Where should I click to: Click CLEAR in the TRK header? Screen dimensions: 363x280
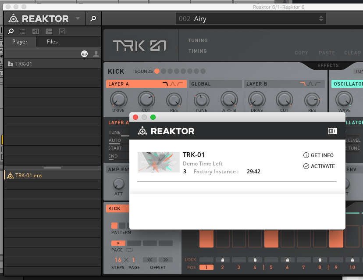click(x=352, y=53)
